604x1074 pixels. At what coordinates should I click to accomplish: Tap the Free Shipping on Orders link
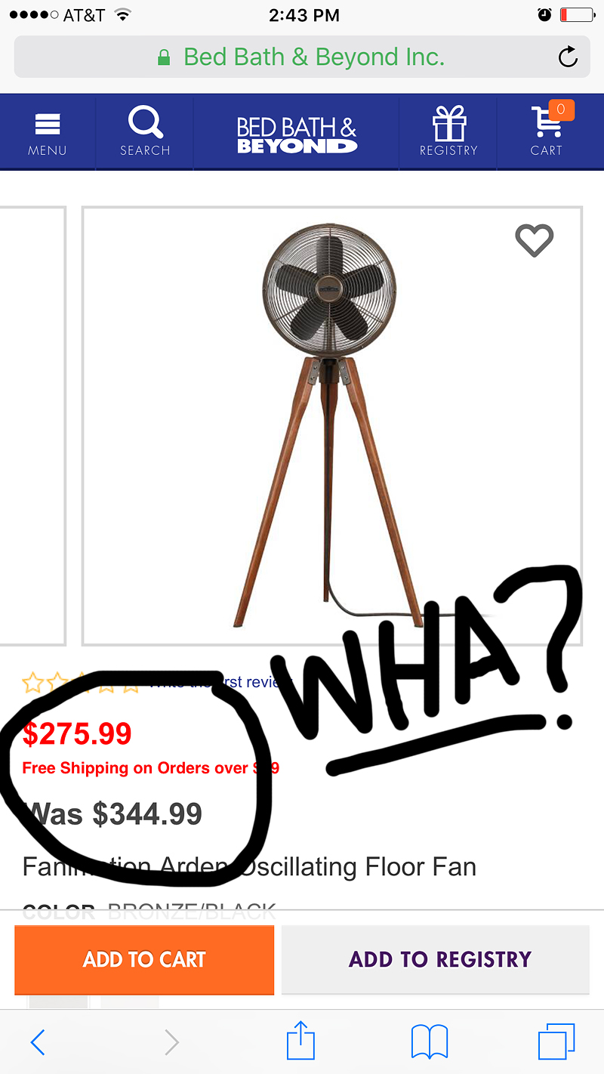(151, 768)
